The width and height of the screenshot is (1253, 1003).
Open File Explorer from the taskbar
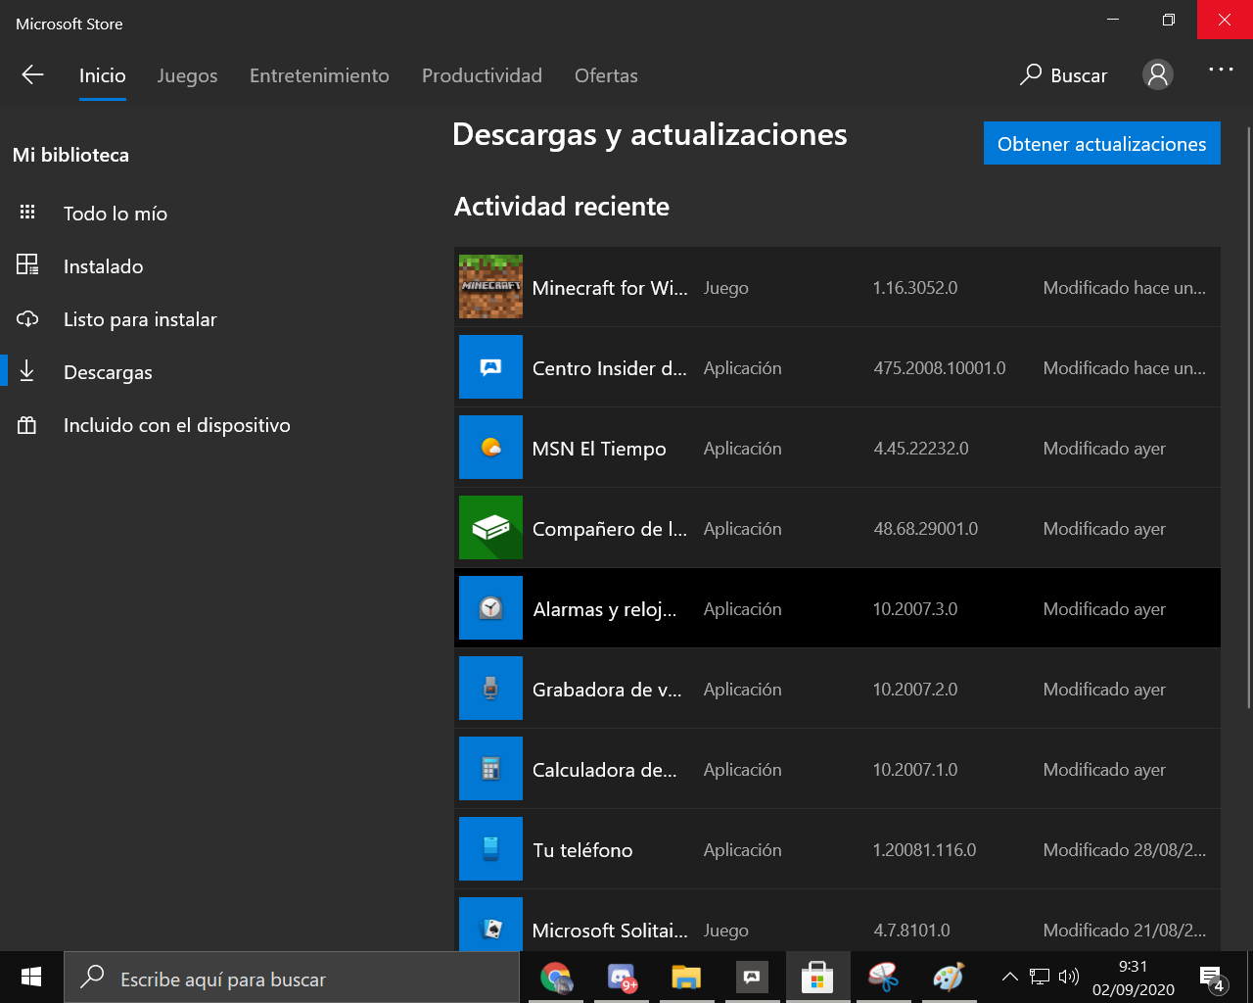click(x=686, y=978)
